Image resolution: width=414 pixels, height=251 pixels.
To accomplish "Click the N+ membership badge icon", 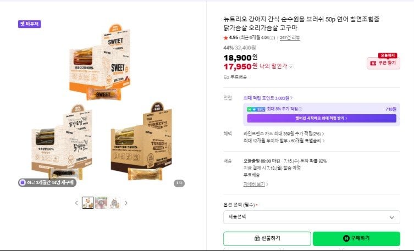I will click(256, 109).
